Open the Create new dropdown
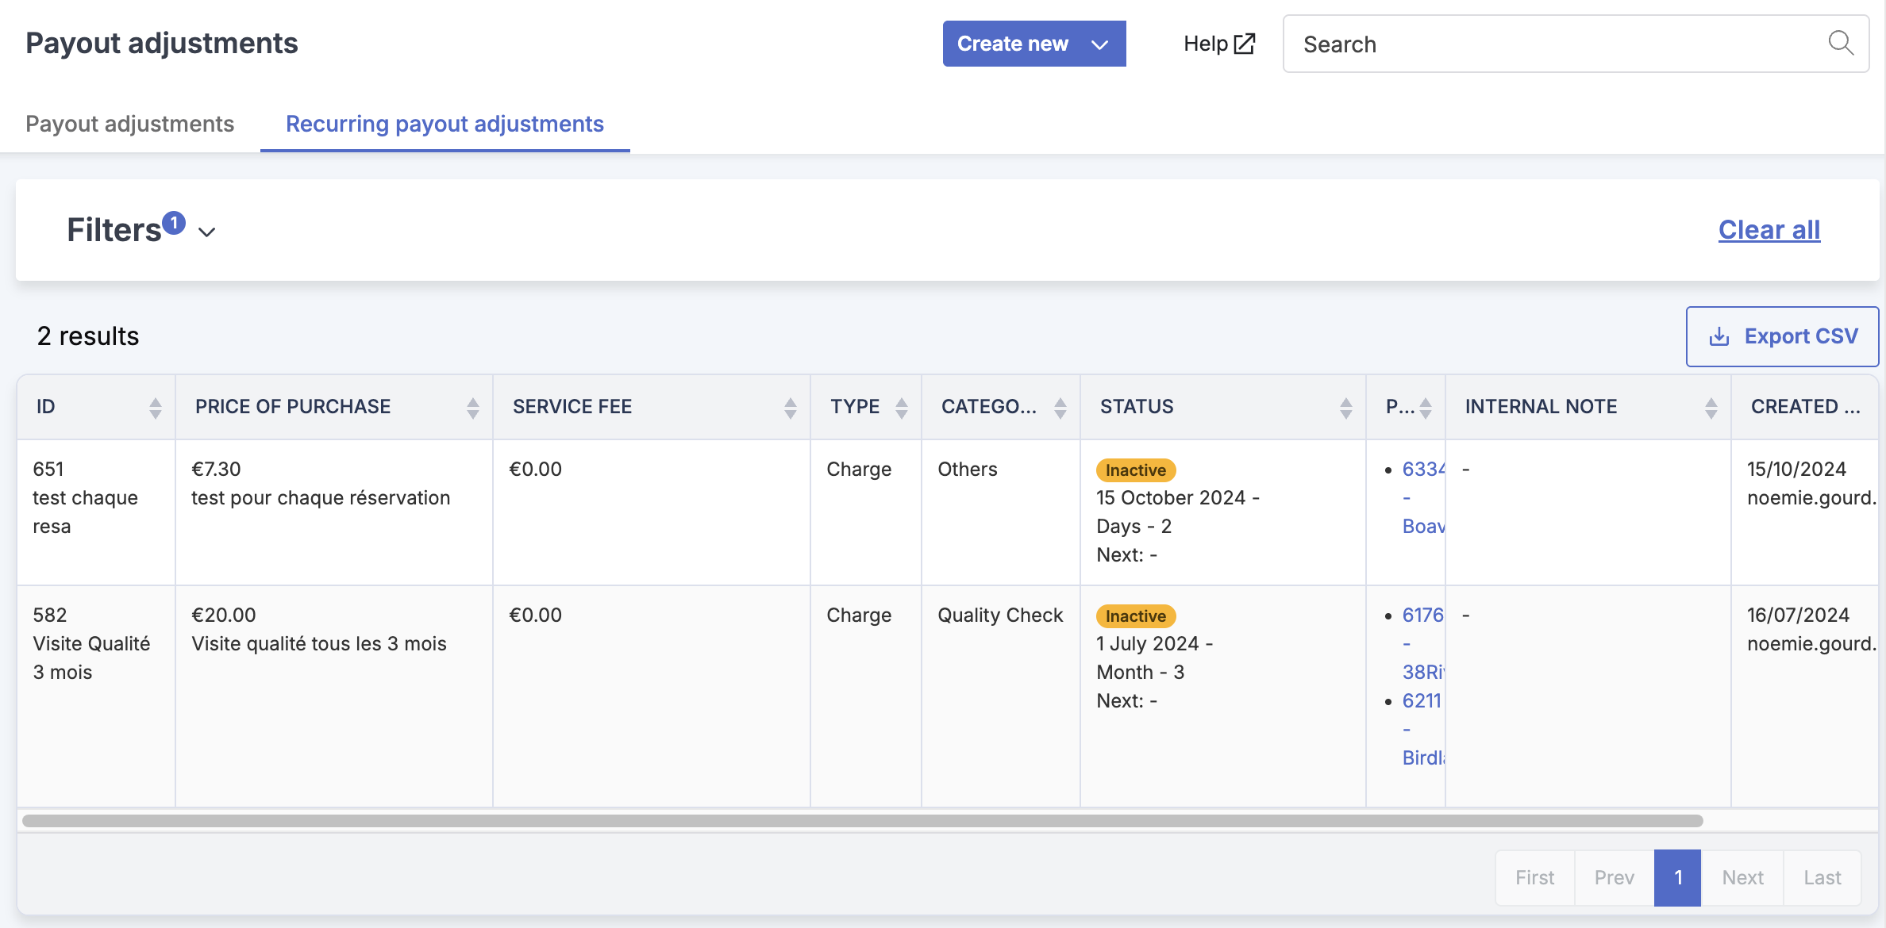This screenshot has height=928, width=1886. tap(1034, 44)
